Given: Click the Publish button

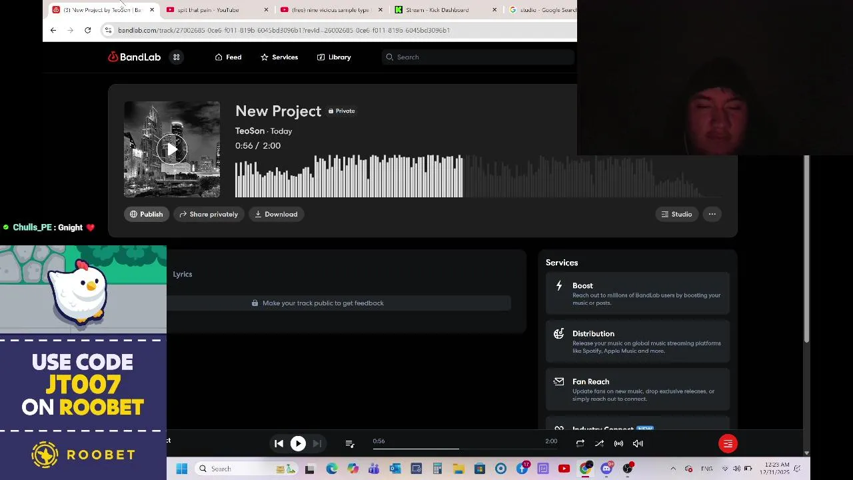Looking at the screenshot, I should (x=146, y=214).
